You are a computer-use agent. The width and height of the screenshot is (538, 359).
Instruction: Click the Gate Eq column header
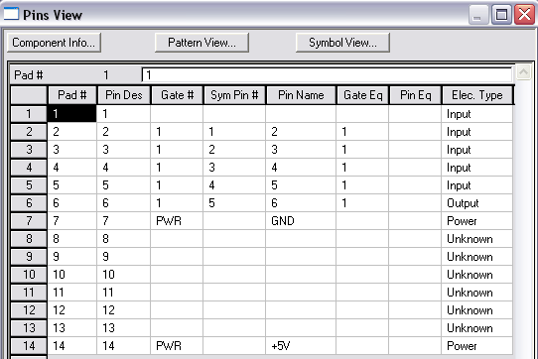[362, 95]
